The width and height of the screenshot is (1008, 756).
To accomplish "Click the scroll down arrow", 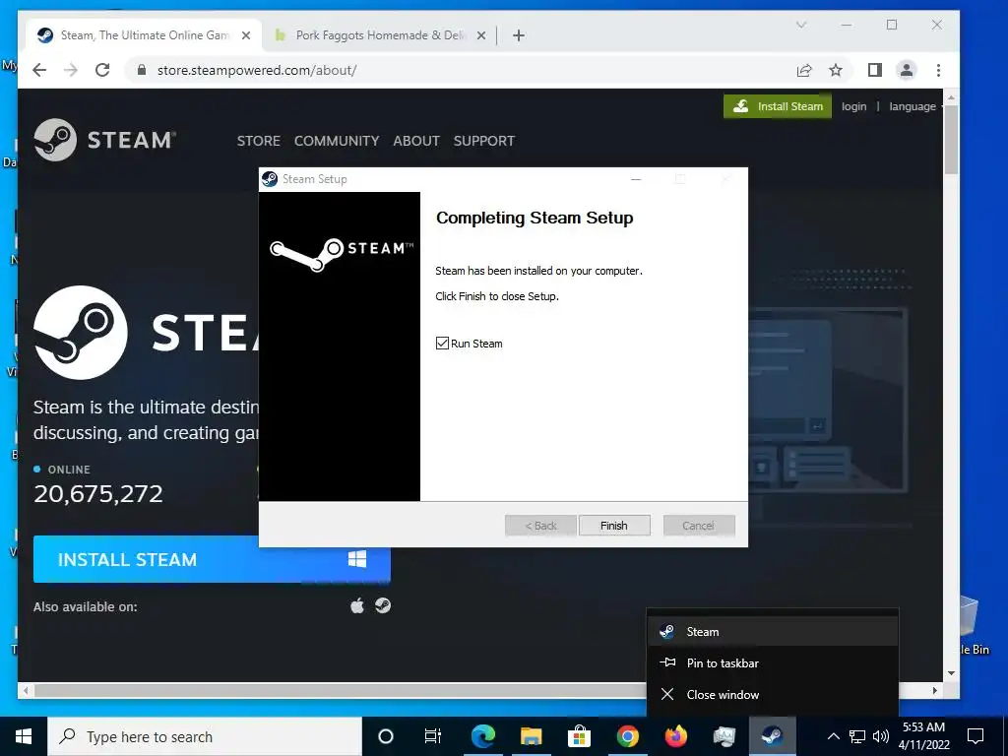I will (952, 673).
